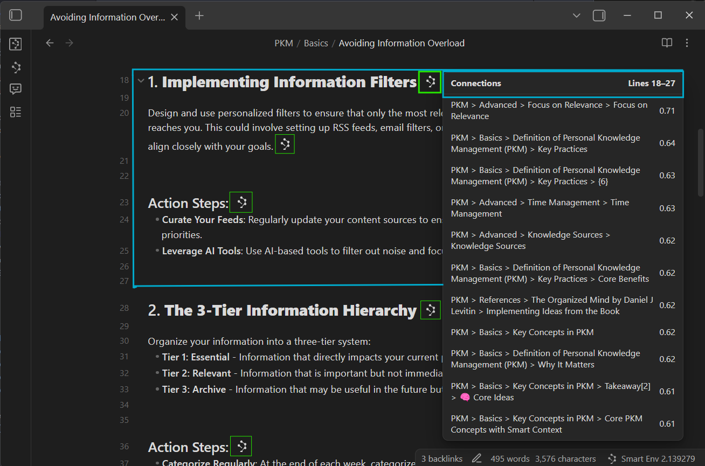705x466 pixels.
Task: Click connections icon after 'align closely with your goals'
Action: [285, 144]
